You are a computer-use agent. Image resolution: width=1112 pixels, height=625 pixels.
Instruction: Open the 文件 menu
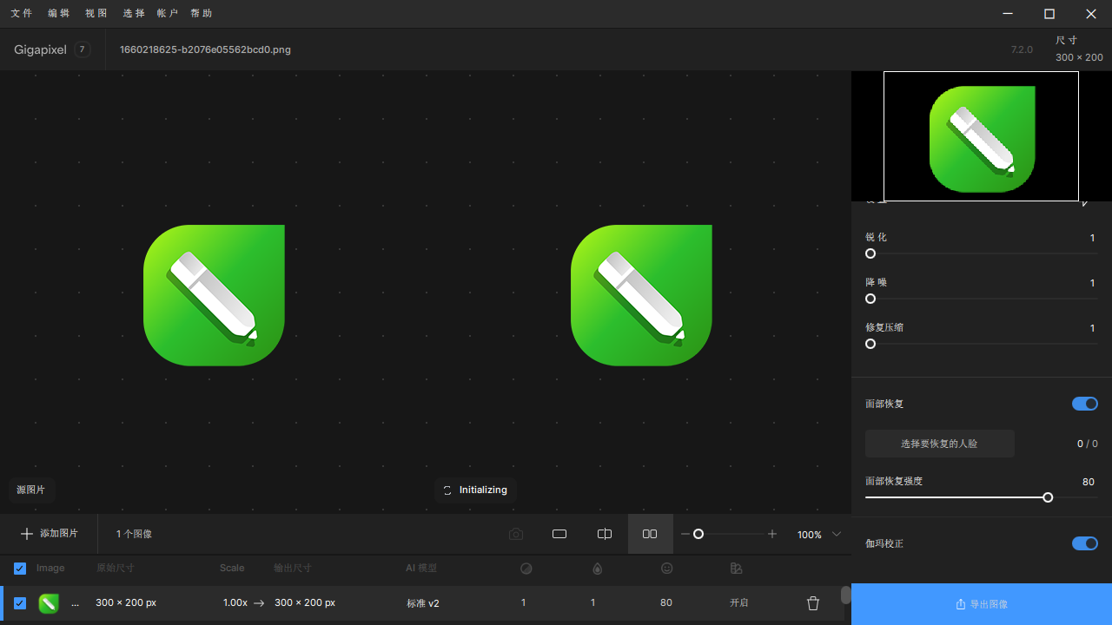22,13
